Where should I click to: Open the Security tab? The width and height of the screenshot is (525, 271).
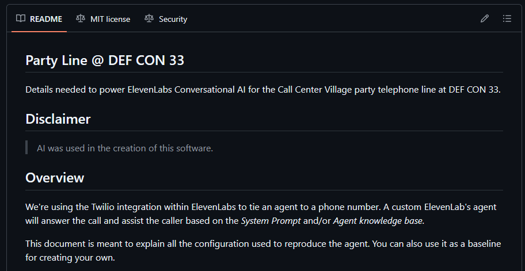173,19
